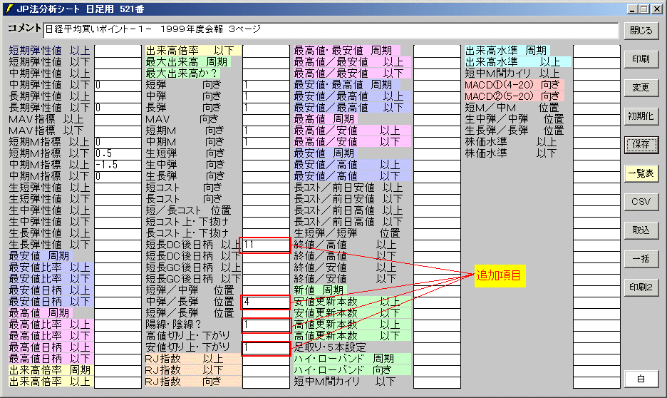Click the 保存 save button
Image resolution: width=667 pixels, height=398 pixels.
(641, 144)
